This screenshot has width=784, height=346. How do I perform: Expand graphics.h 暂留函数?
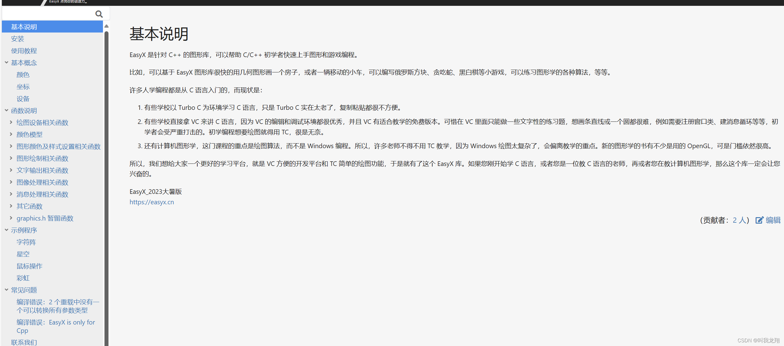click(x=11, y=218)
